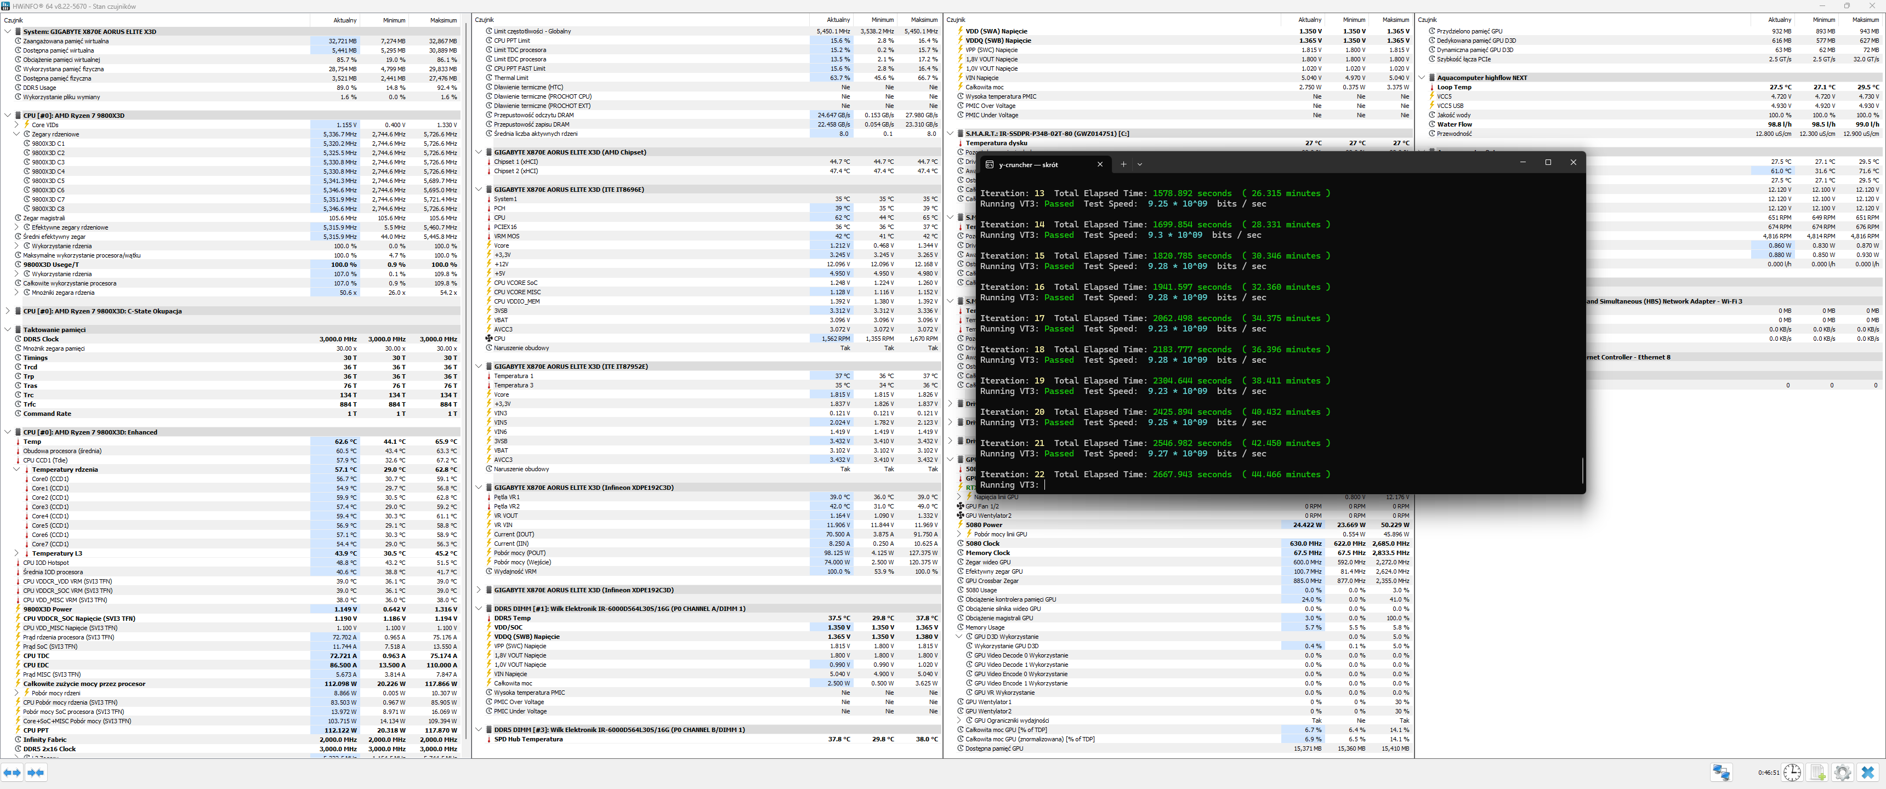Image resolution: width=1886 pixels, height=789 pixels.
Task: Click the new tab plus in y-cruncher terminal
Action: point(1123,164)
